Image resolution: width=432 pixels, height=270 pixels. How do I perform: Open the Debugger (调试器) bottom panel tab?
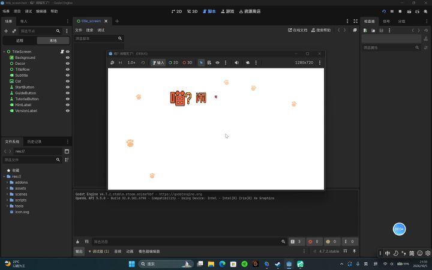coord(98,251)
